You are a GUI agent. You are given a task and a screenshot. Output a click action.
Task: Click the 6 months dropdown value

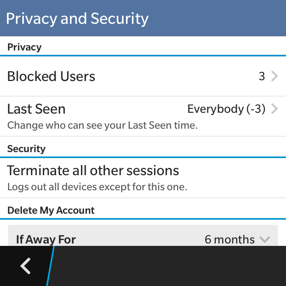coord(230,240)
